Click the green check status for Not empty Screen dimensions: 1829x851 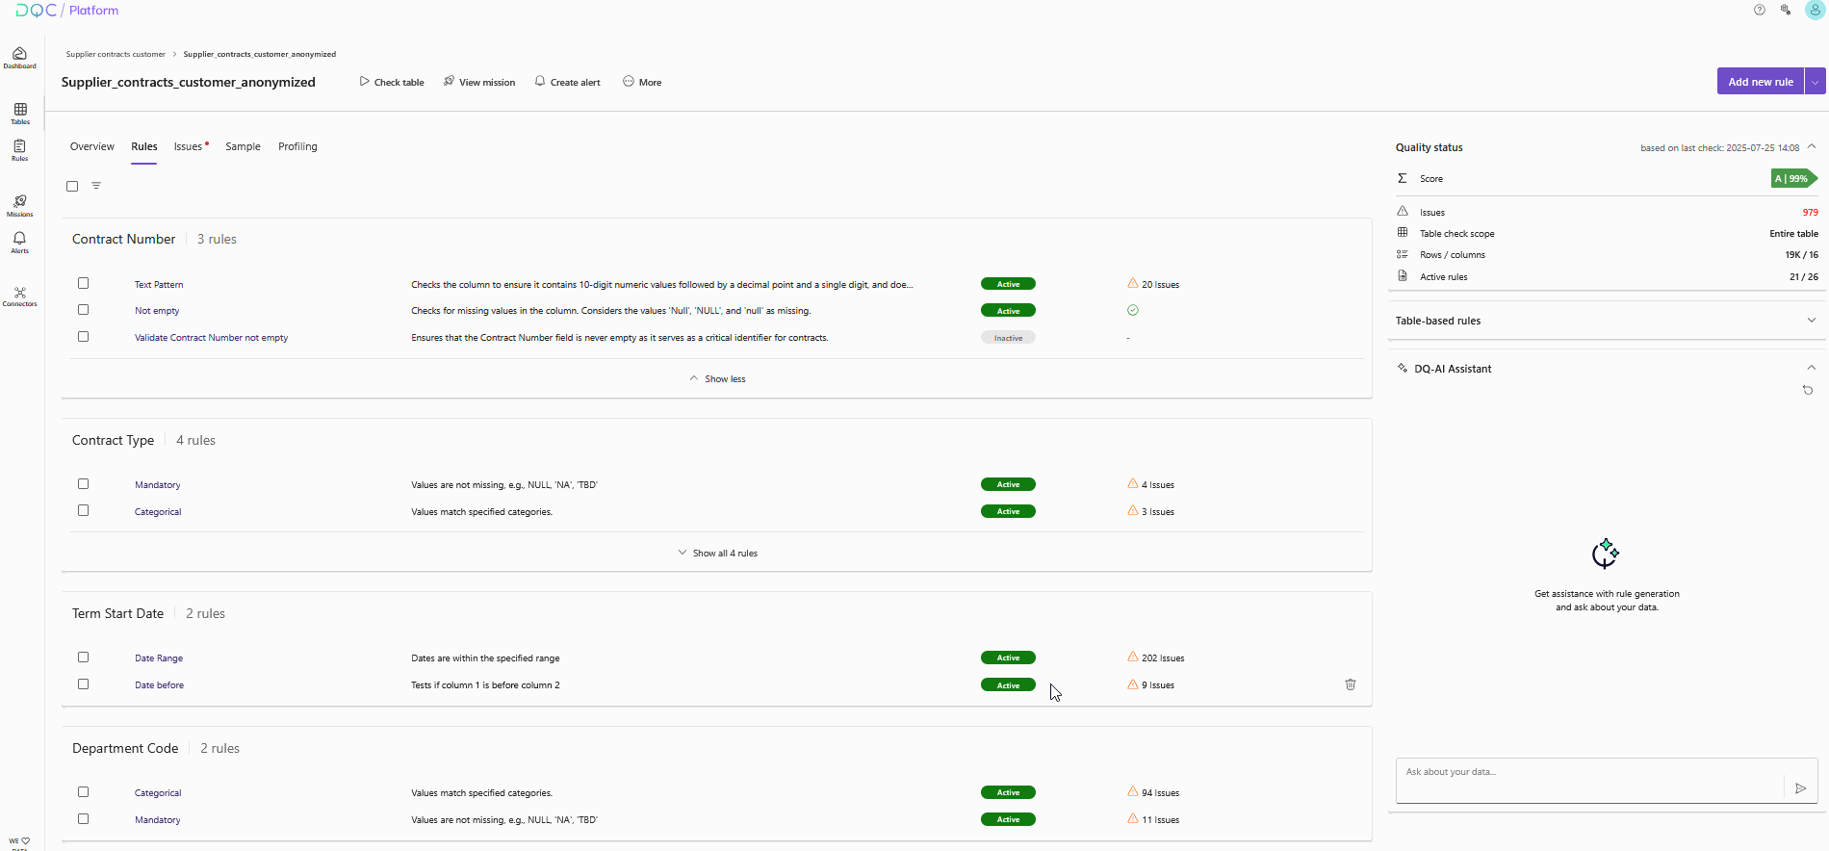click(x=1133, y=310)
